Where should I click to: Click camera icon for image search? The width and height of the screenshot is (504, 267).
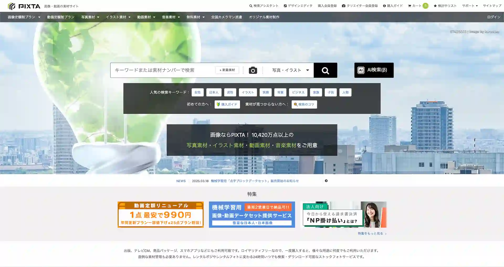(253, 70)
